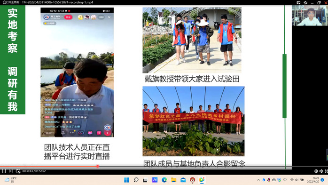Open player settings gear icon
Viewport: 328px width, 185px height.
click(316, 171)
